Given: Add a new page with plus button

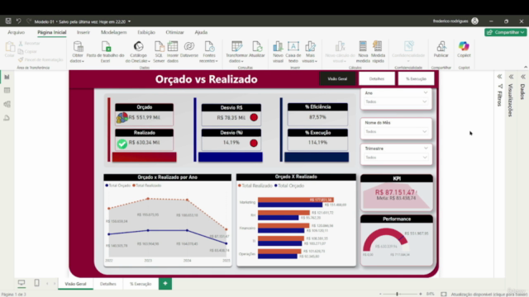Looking at the screenshot, I should (165, 284).
